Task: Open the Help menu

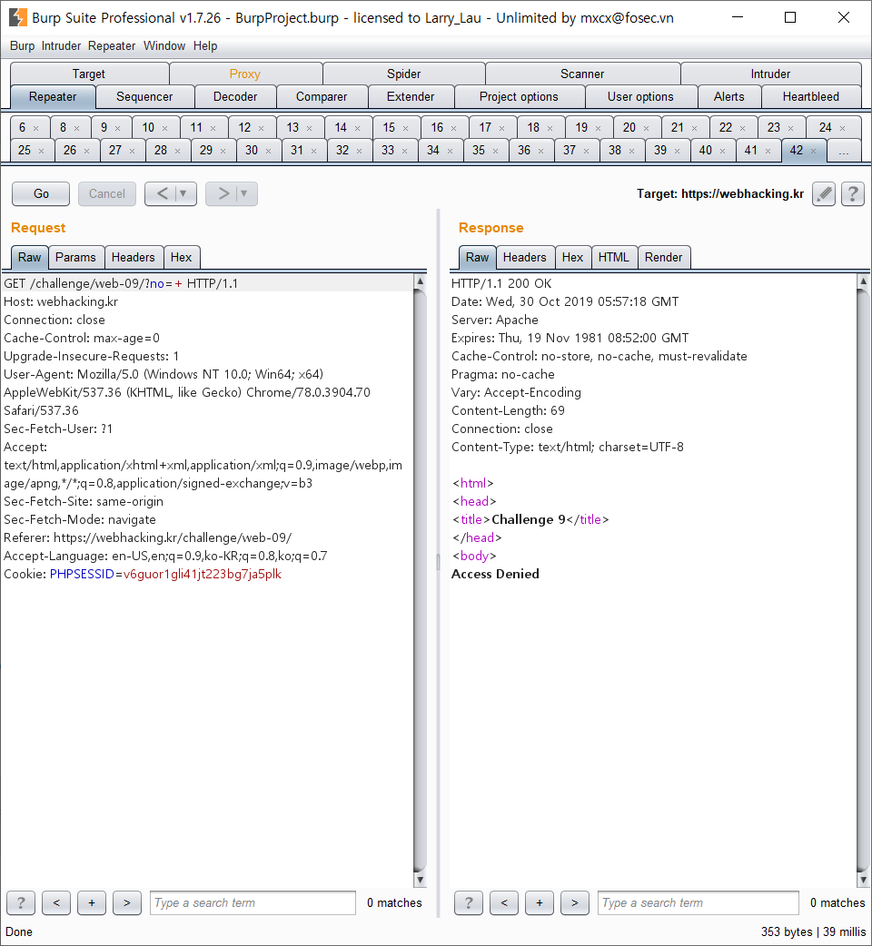Action: (205, 46)
